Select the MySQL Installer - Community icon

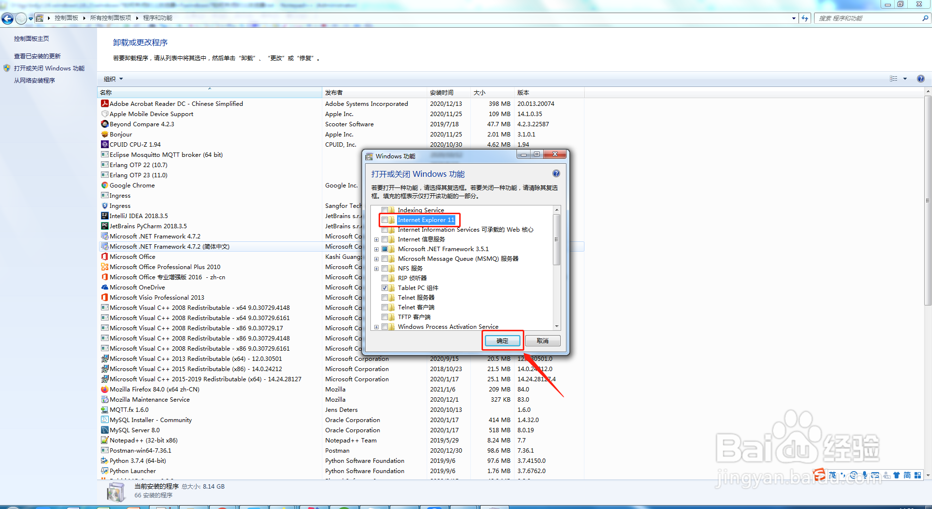pyautogui.click(x=104, y=420)
